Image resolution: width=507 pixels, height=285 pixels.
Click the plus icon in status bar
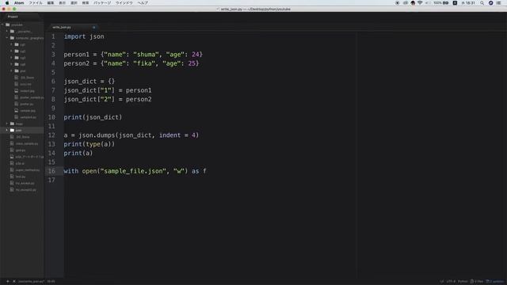[7, 282]
